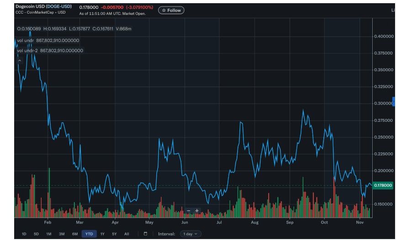396x240 pixels.
Task: Click the Follow star button
Action: click(x=171, y=10)
